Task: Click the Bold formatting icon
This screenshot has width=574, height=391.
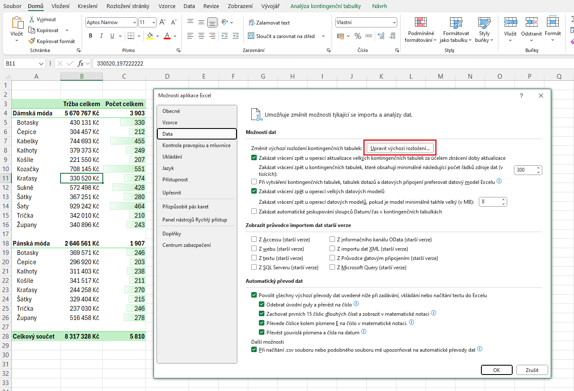Action: coord(91,36)
